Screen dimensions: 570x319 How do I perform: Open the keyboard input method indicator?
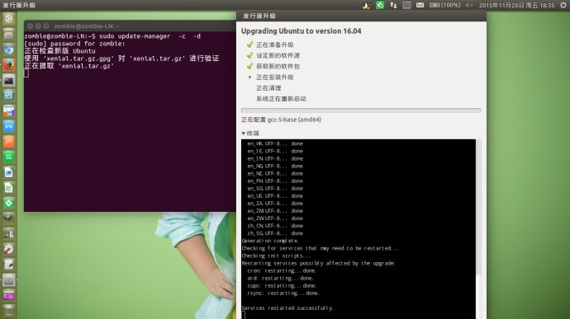pyautogui.click(x=406, y=5)
